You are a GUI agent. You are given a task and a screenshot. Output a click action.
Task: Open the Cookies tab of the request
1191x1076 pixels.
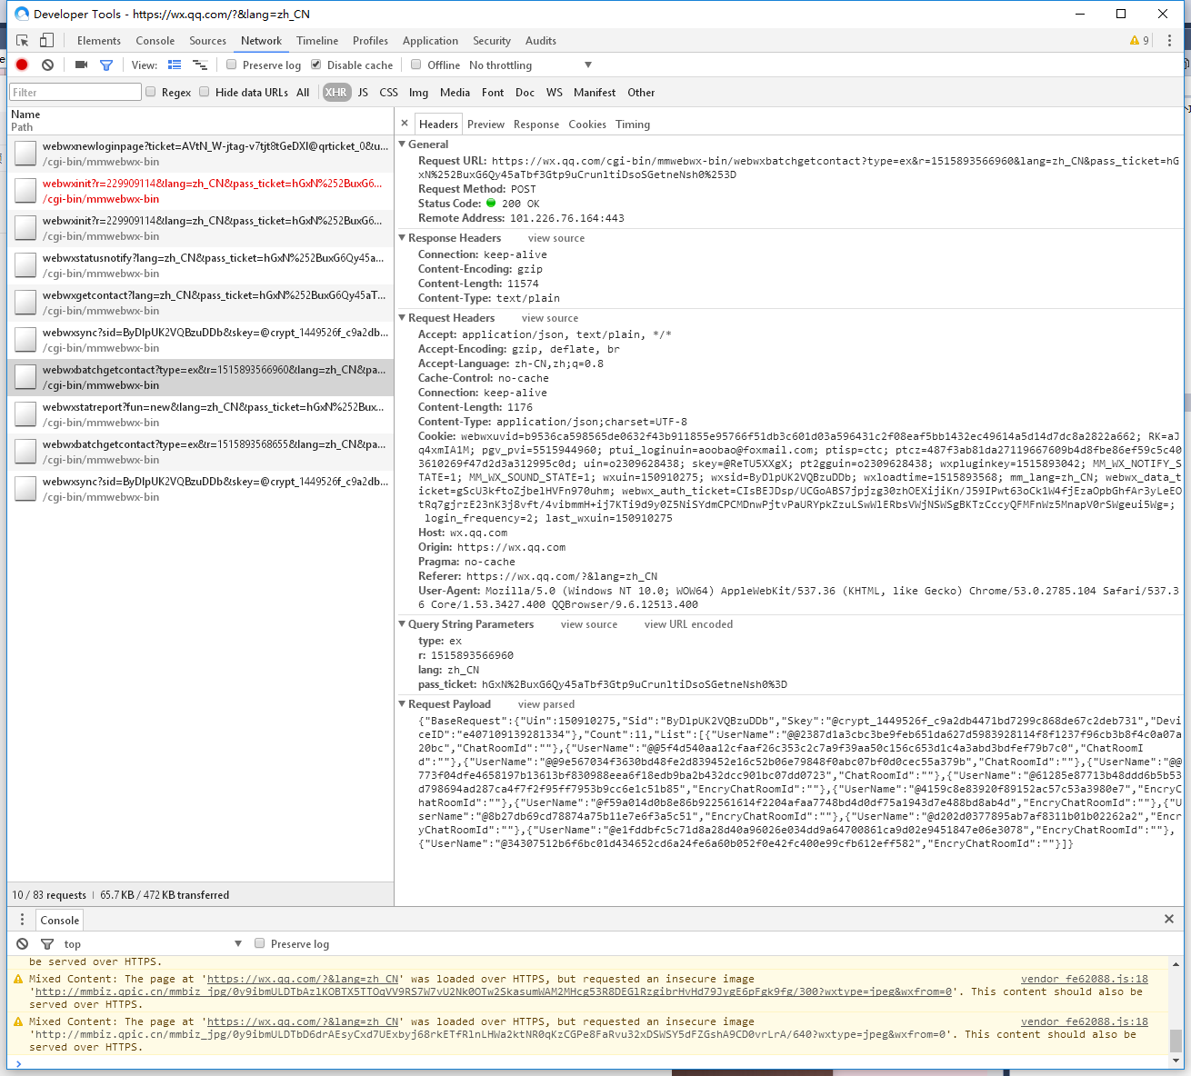[x=587, y=125]
